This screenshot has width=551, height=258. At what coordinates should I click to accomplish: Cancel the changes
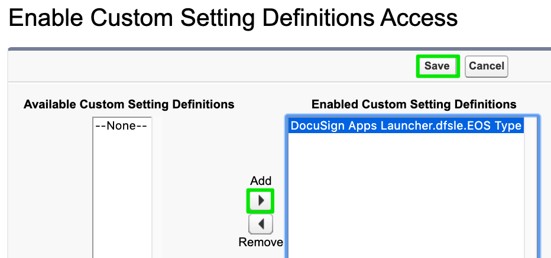point(486,66)
